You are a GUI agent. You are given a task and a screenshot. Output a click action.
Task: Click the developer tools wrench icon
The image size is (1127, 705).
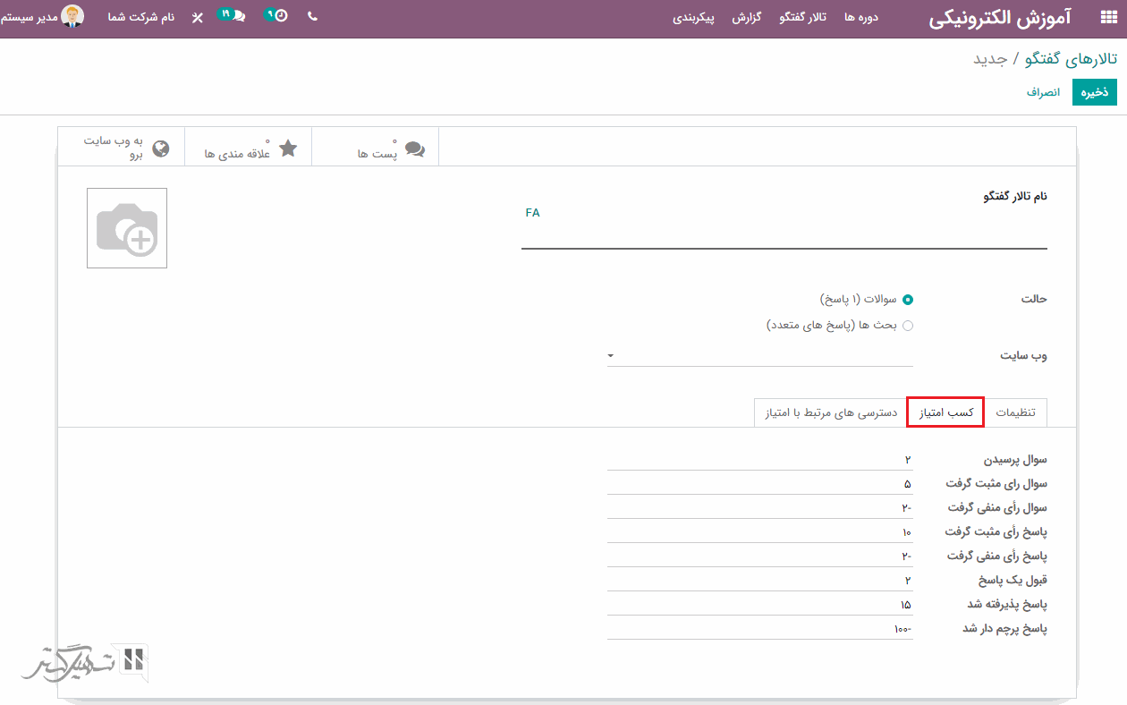tap(197, 18)
